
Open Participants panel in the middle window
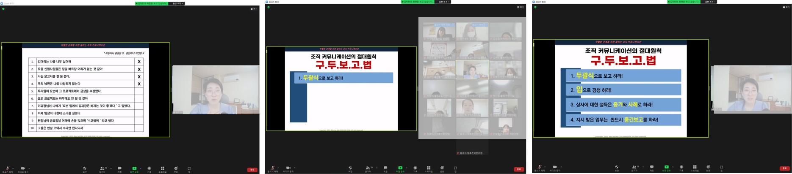368,168
